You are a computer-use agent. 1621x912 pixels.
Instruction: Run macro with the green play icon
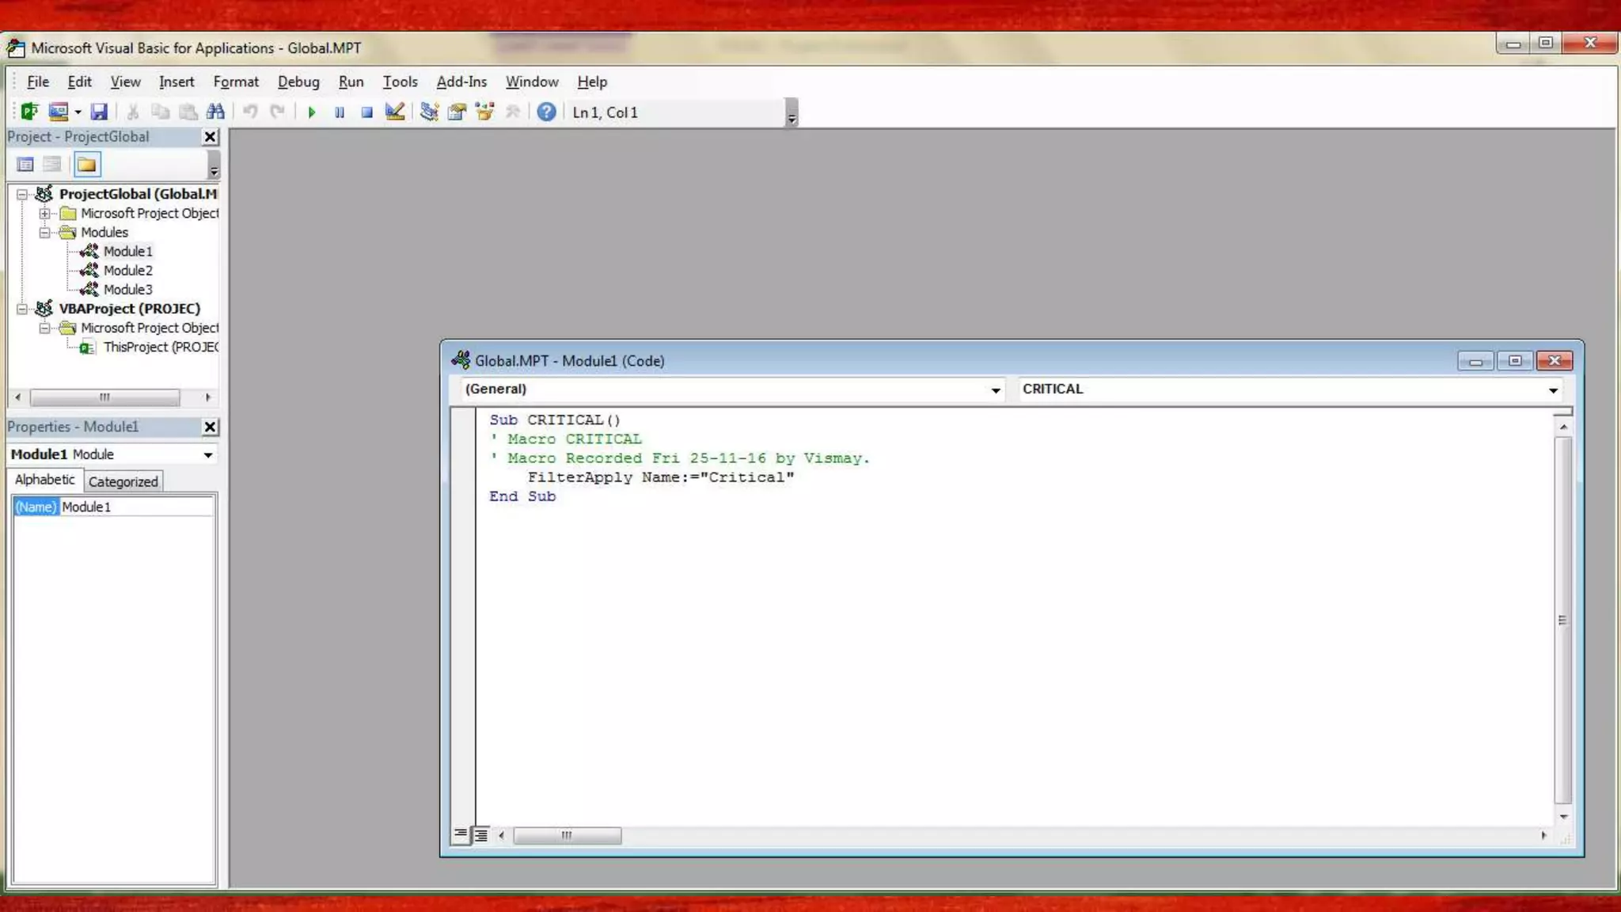(x=312, y=112)
